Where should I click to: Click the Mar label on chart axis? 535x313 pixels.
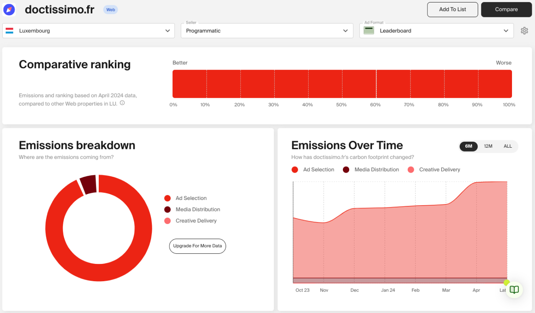coord(446,290)
